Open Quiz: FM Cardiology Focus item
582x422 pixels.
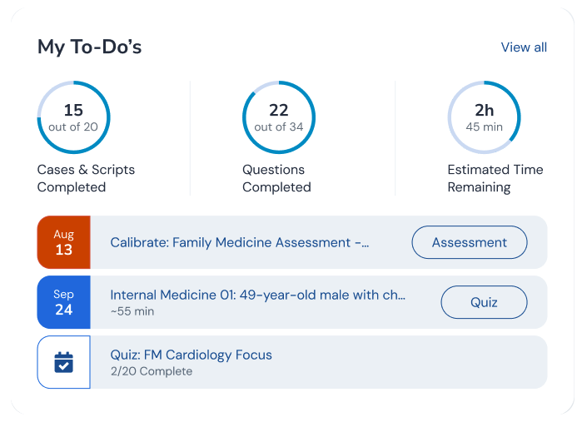pos(192,355)
